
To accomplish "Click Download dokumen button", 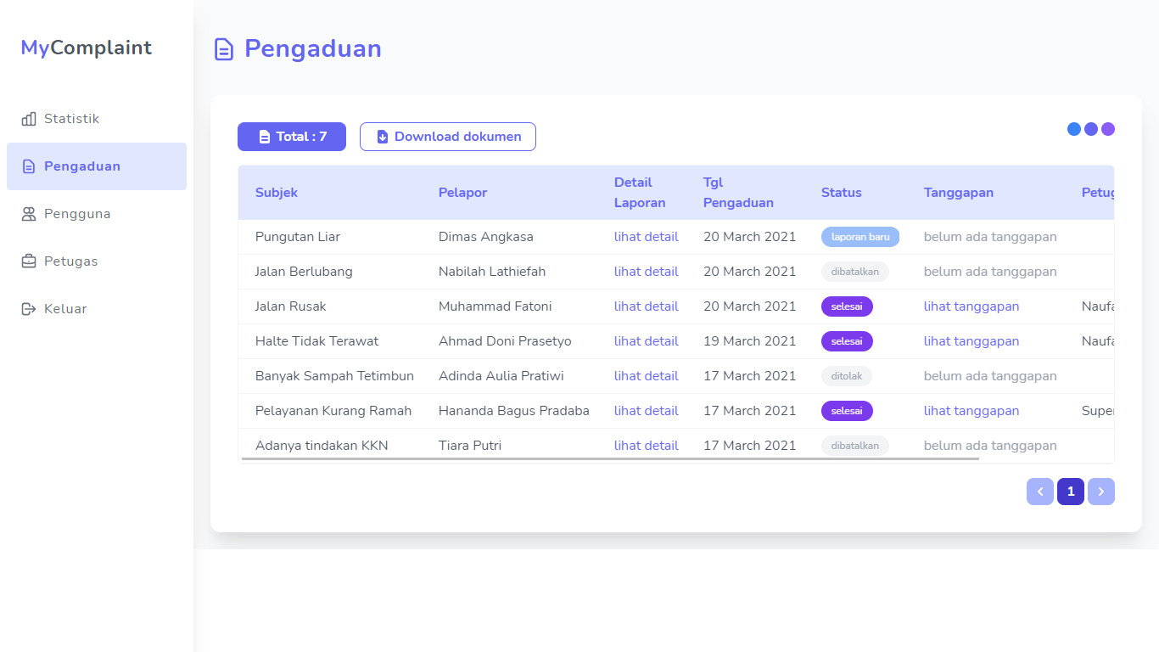I will pyautogui.click(x=448, y=137).
